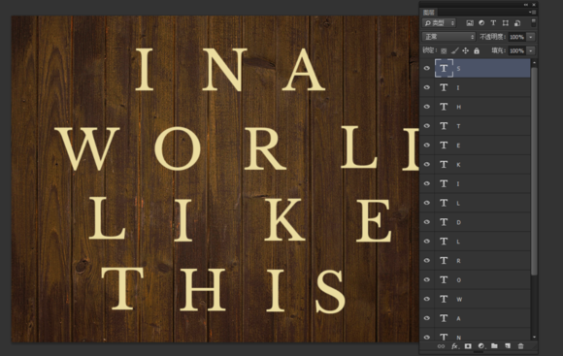Create a new layer

point(508,346)
